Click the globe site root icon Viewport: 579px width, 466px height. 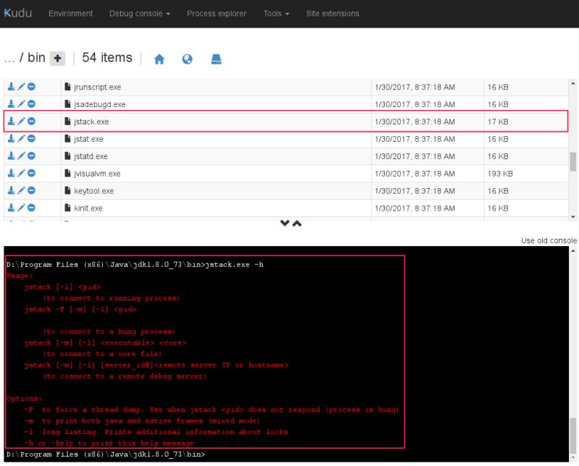189,59
